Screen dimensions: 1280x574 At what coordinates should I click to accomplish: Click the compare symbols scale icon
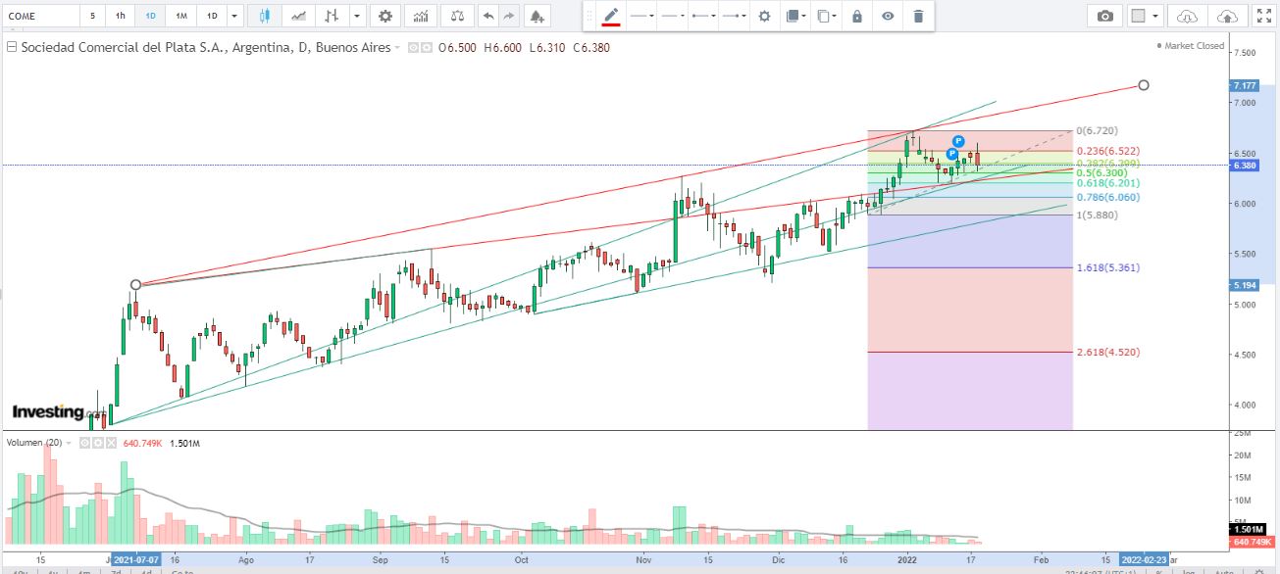point(455,16)
